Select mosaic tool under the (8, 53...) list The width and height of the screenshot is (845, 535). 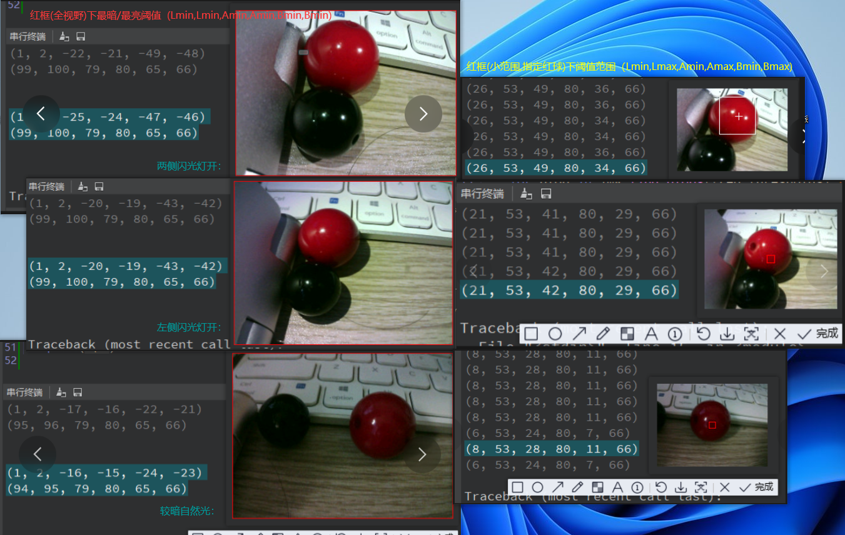(x=597, y=487)
